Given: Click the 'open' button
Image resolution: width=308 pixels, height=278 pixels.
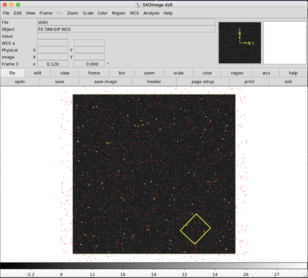Looking at the screenshot, I should (x=20, y=82).
